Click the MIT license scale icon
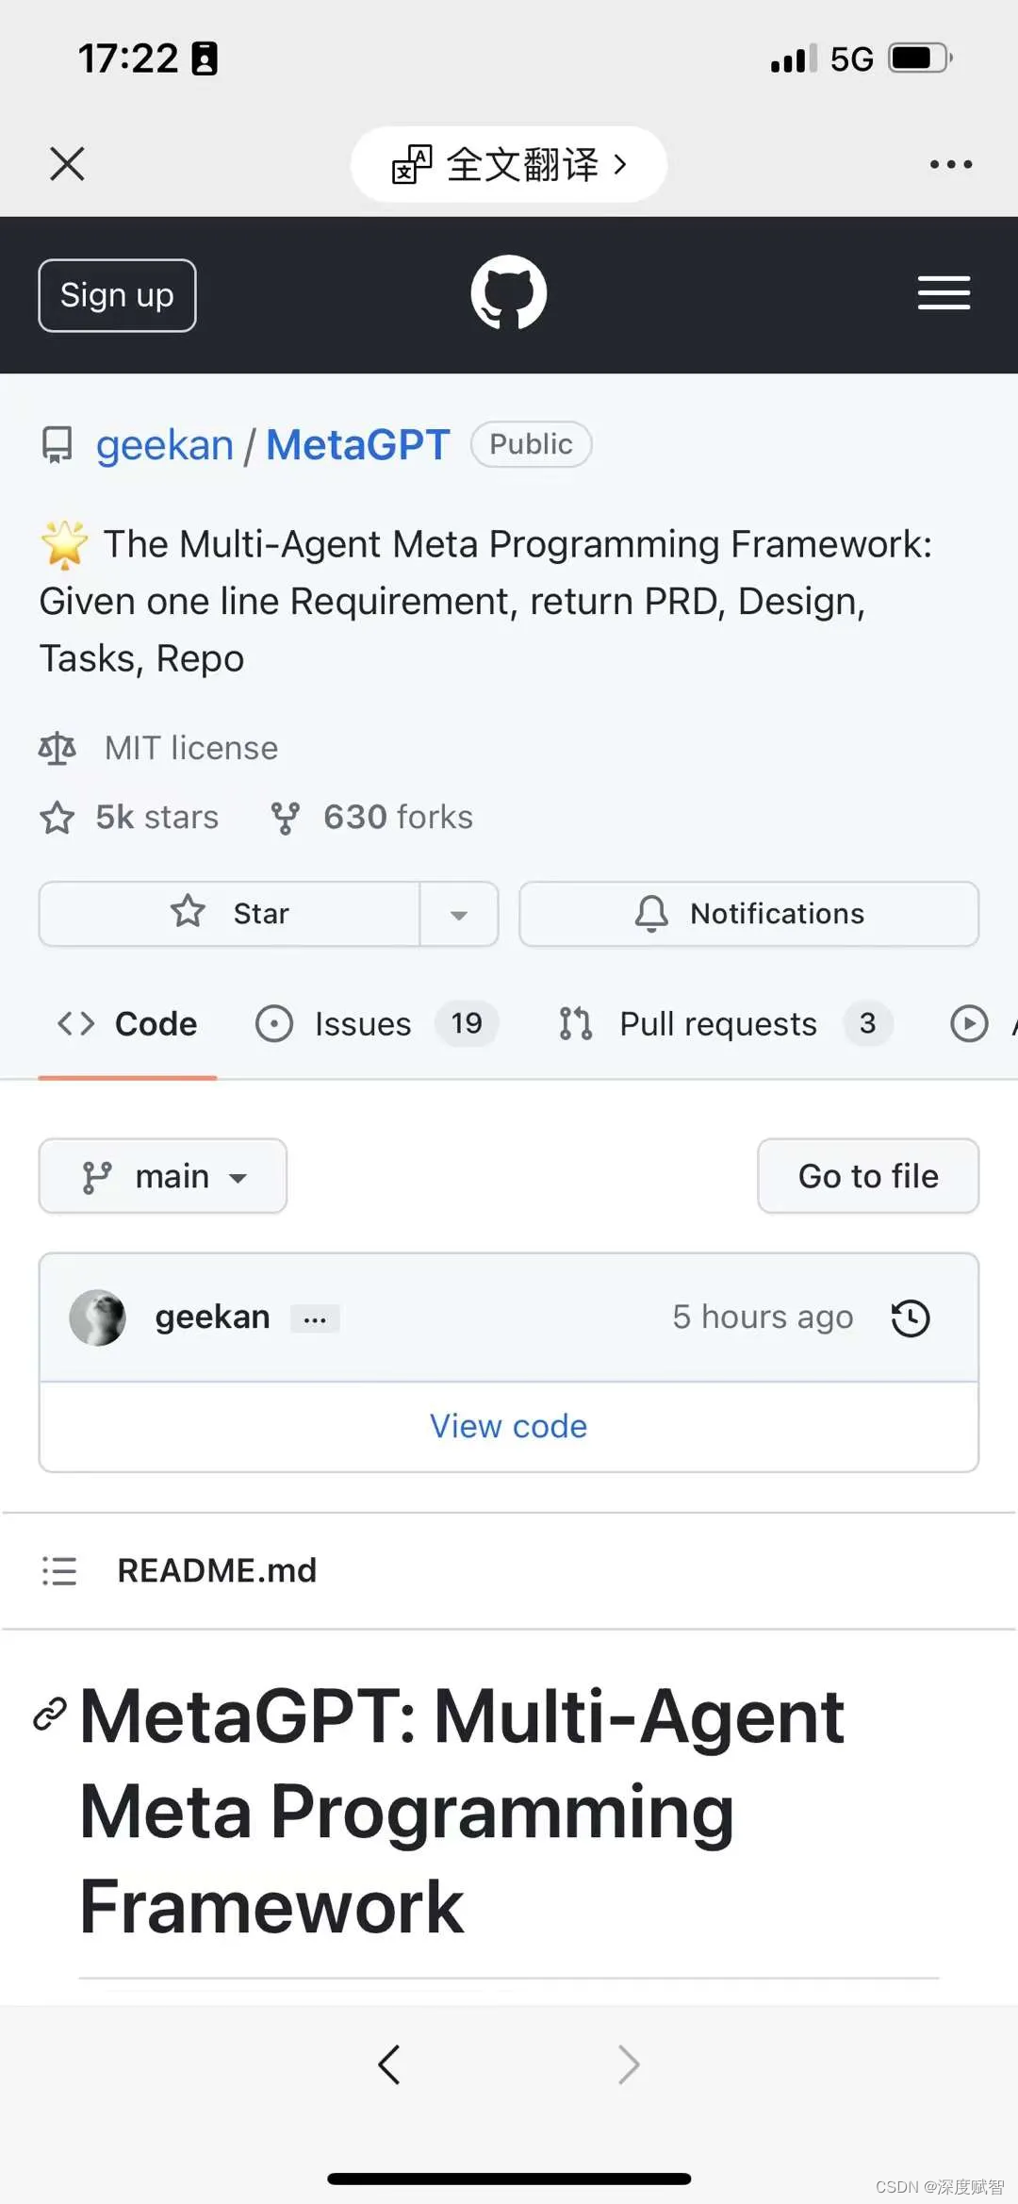 pyautogui.click(x=57, y=747)
